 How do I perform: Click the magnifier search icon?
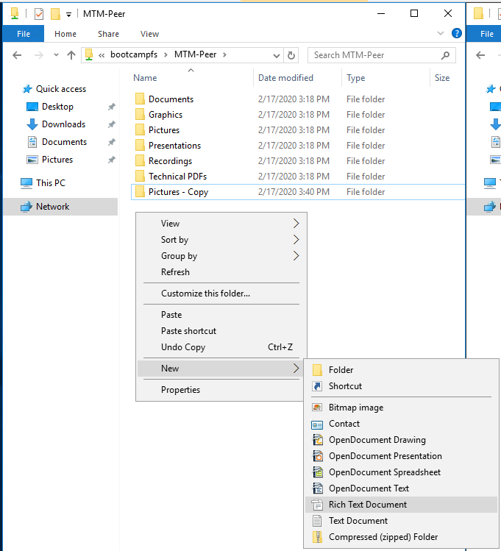click(x=446, y=55)
